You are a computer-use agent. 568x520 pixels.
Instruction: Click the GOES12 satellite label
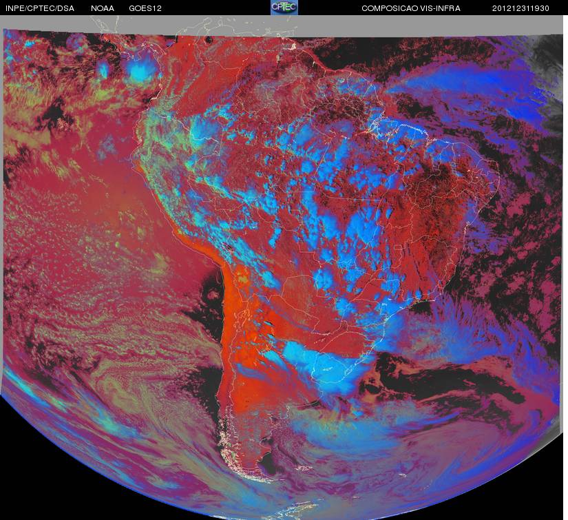tap(145, 8)
